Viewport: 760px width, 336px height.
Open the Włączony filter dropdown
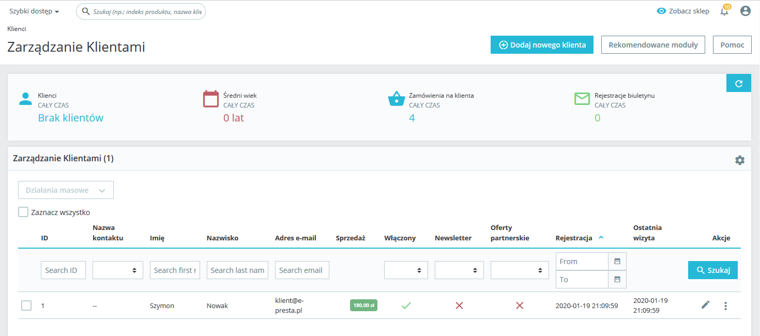[406, 270]
